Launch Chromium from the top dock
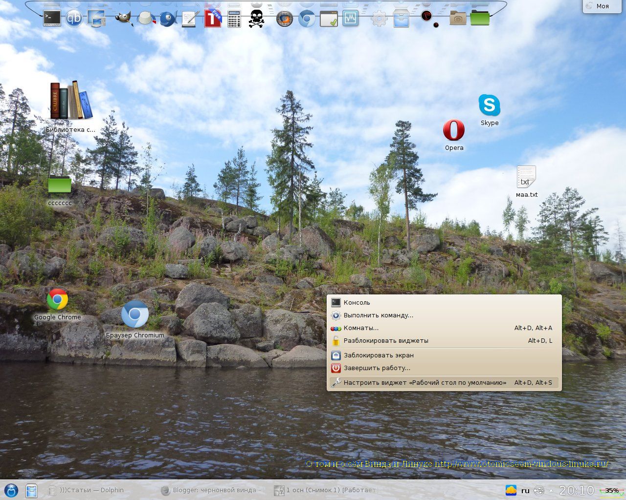 tap(307, 19)
